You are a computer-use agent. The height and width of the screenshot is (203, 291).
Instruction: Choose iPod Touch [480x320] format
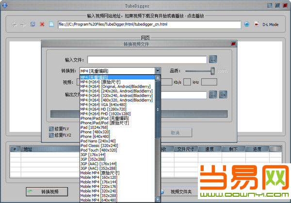pos(117,150)
